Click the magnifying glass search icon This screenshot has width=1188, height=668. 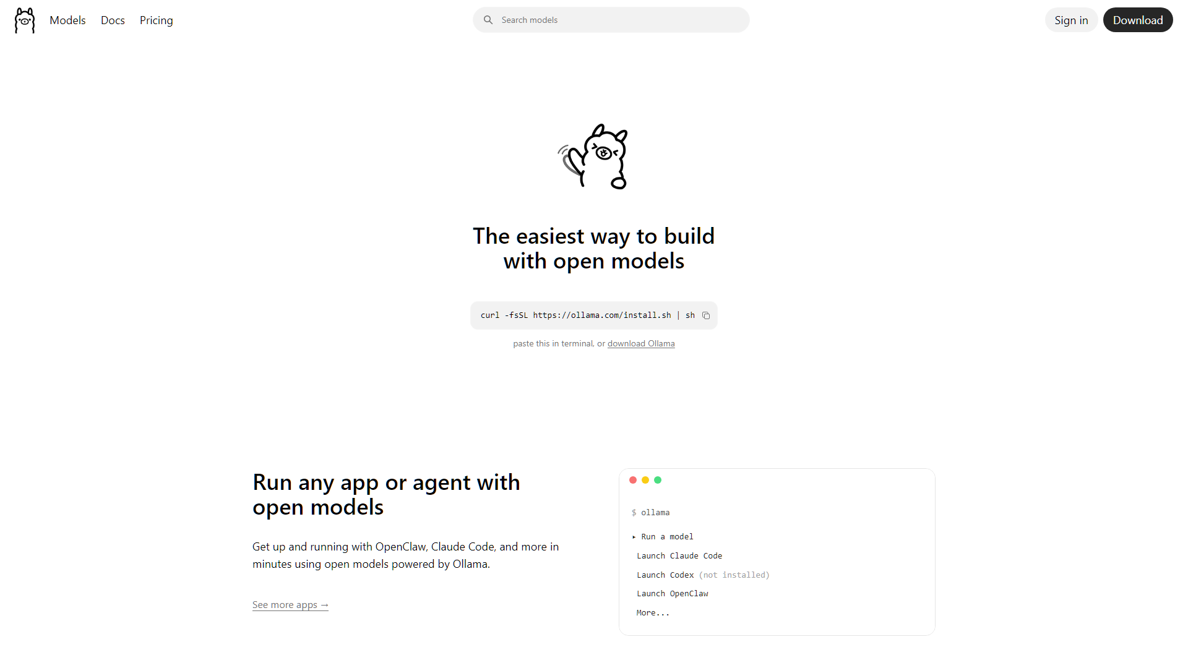coord(488,20)
